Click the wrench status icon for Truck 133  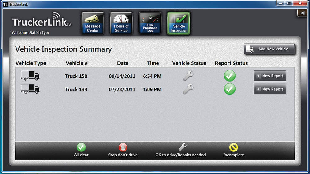[x=188, y=89]
